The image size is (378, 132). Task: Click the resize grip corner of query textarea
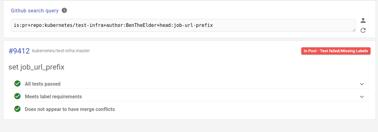click(354, 30)
